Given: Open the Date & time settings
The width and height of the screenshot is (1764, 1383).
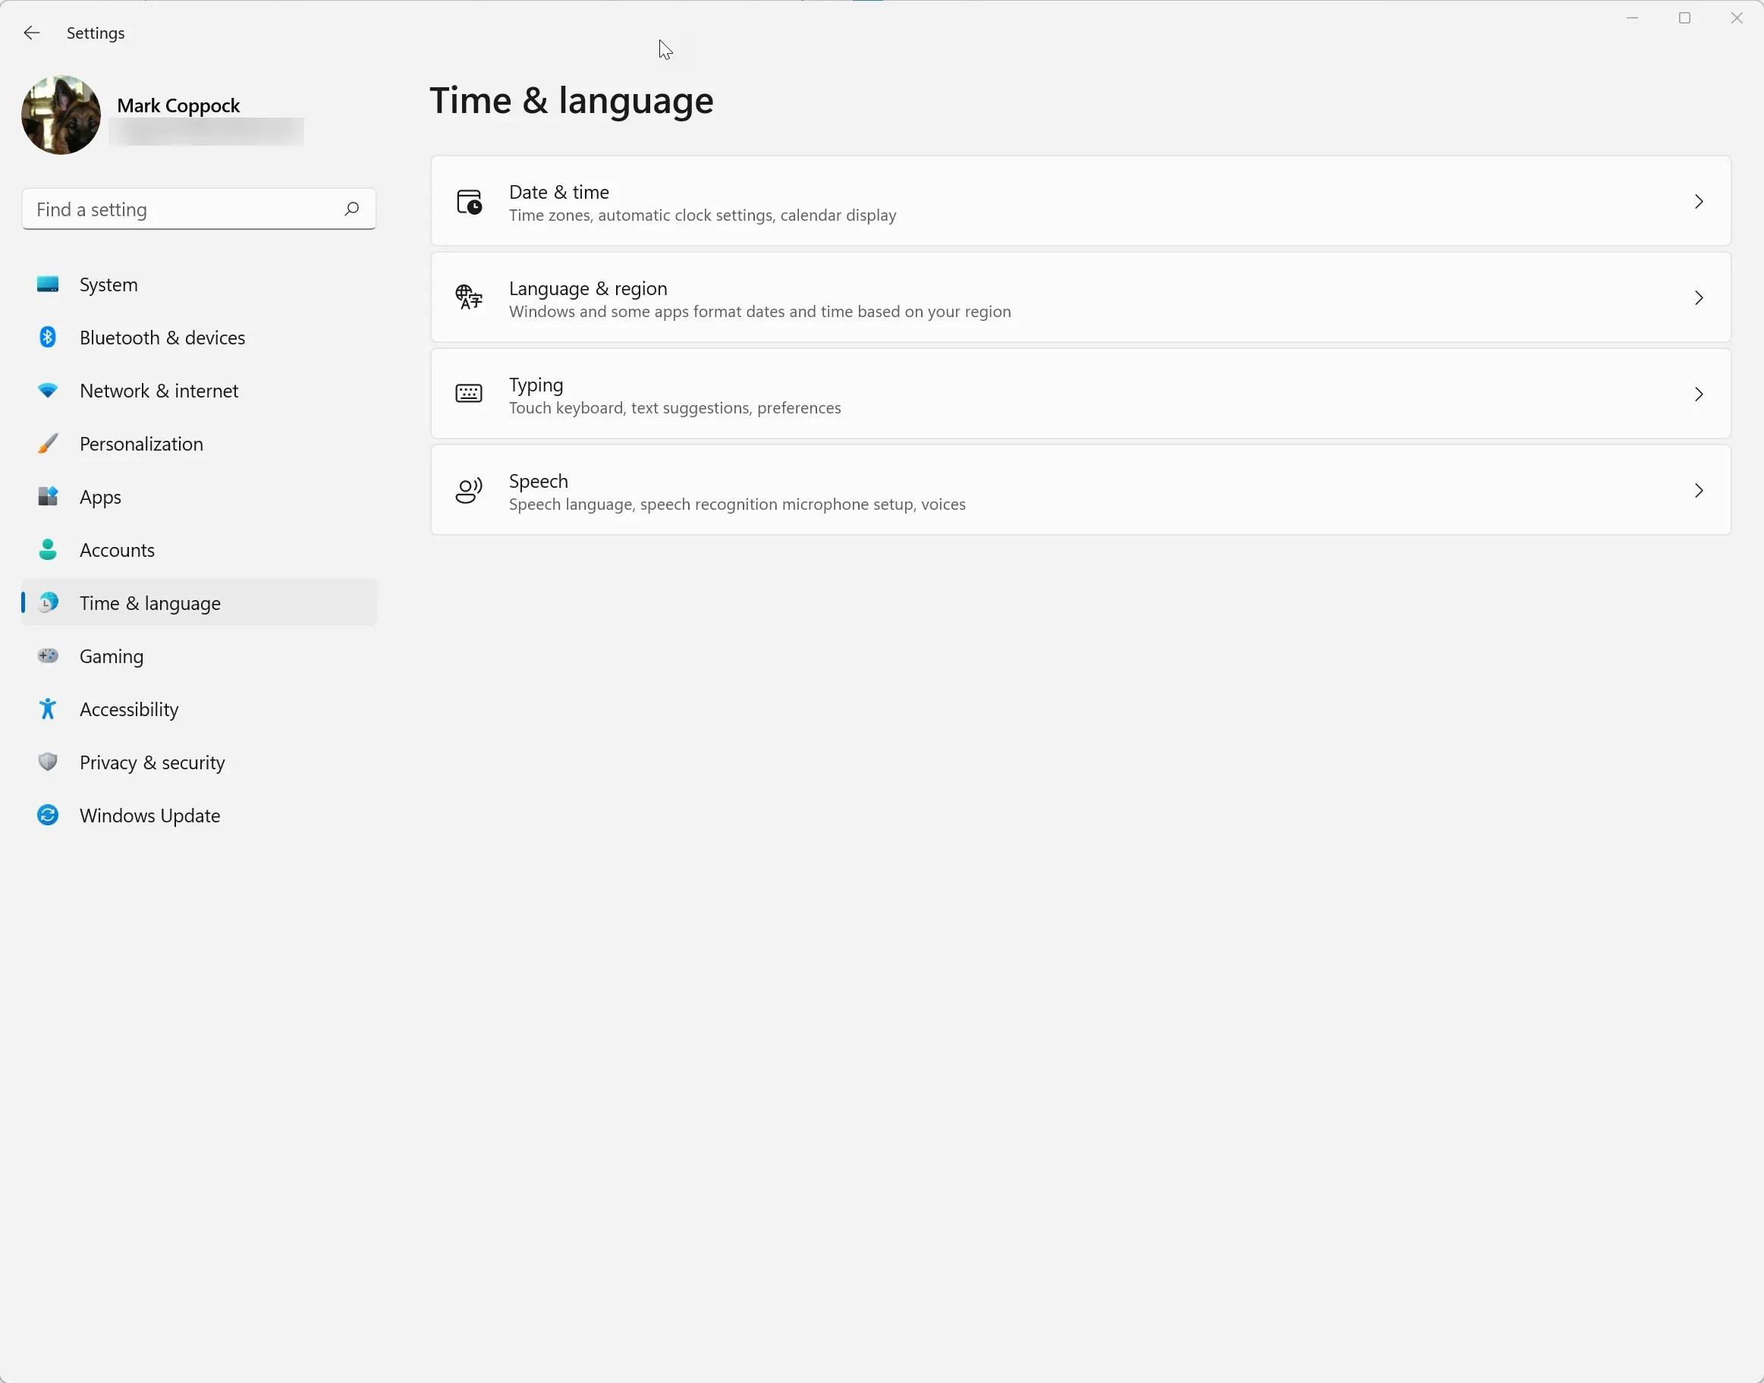Looking at the screenshot, I should click(1080, 202).
